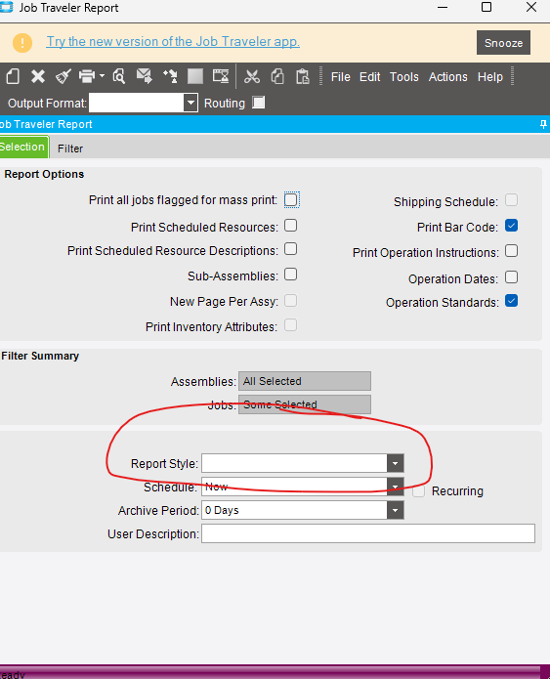This screenshot has height=679, width=550.
Task: Open the Output Format dropdown
Action: pyautogui.click(x=190, y=103)
